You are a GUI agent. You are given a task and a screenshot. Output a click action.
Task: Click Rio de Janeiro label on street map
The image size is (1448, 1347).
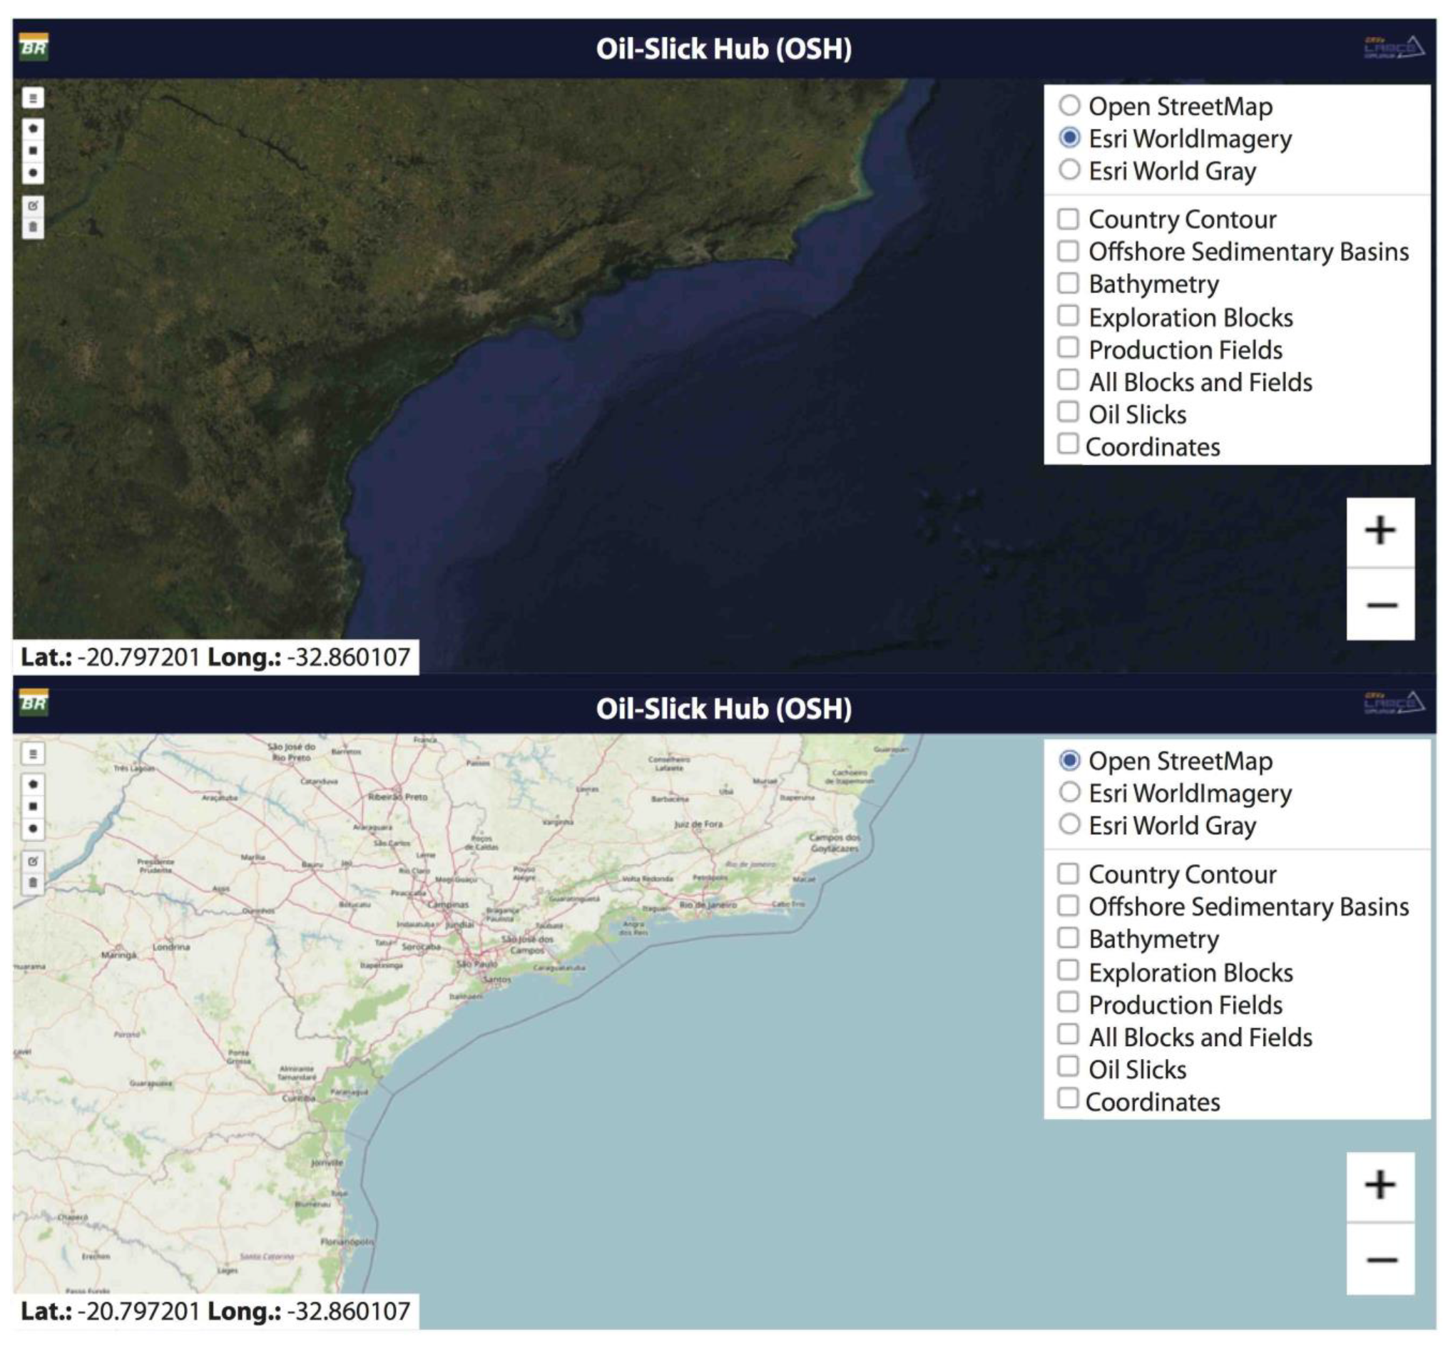[x=708, y=905]
